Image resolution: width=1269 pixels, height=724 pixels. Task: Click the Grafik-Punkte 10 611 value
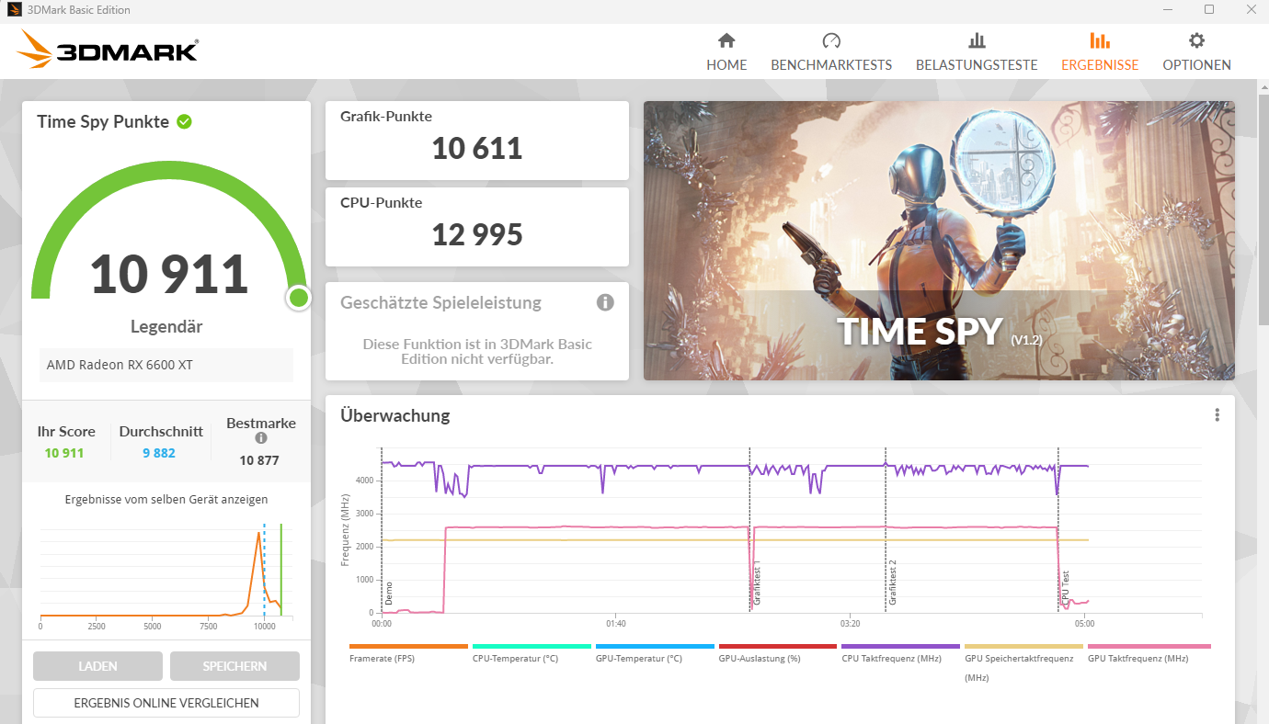click(477, 148)
